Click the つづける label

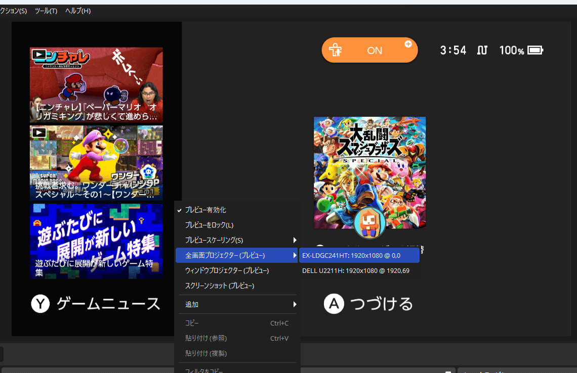(x=382, y=304)
